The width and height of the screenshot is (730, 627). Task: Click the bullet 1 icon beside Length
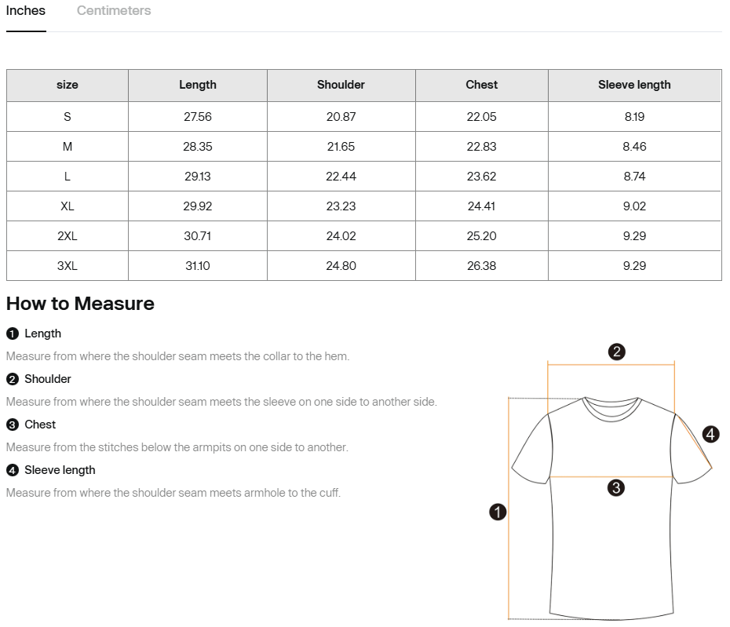[13, 334]
